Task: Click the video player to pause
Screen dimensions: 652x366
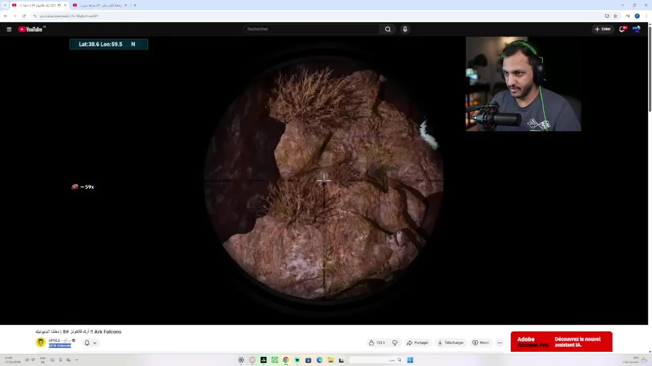Action: [324, 180]
